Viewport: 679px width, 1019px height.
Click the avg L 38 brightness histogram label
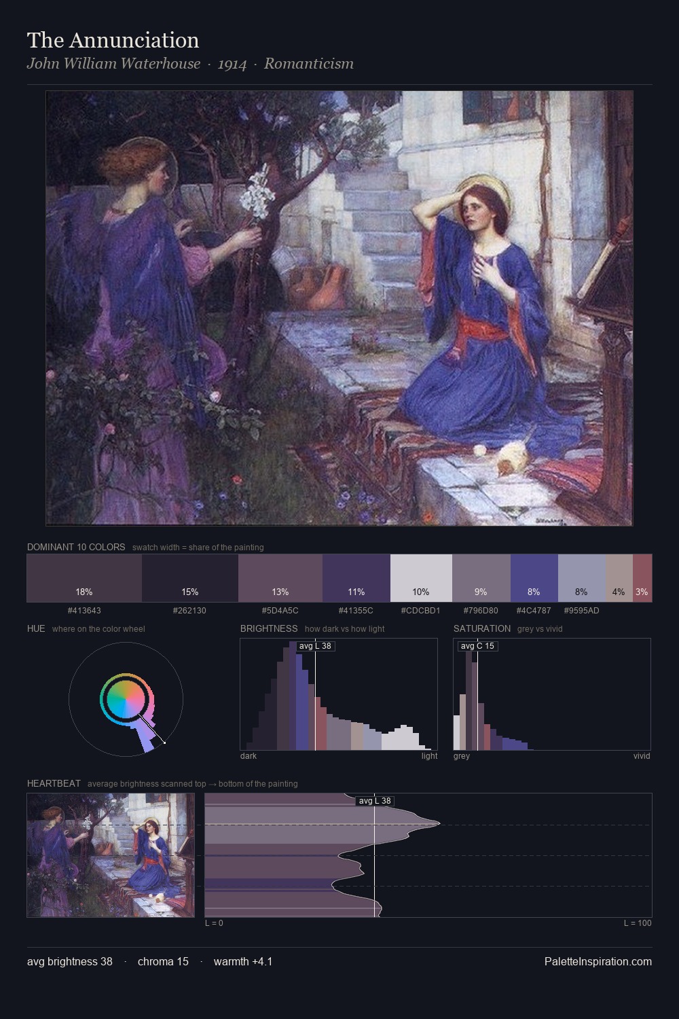point(316,645)
